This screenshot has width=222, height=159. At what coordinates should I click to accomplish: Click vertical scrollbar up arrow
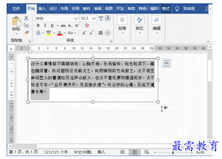click(210, 47)
